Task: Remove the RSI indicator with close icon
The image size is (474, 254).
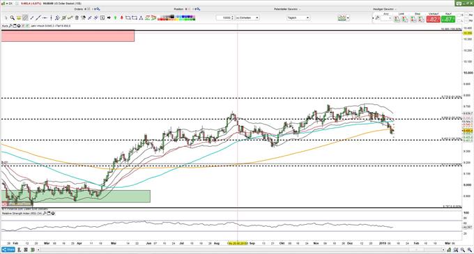Action: [53, 213]
